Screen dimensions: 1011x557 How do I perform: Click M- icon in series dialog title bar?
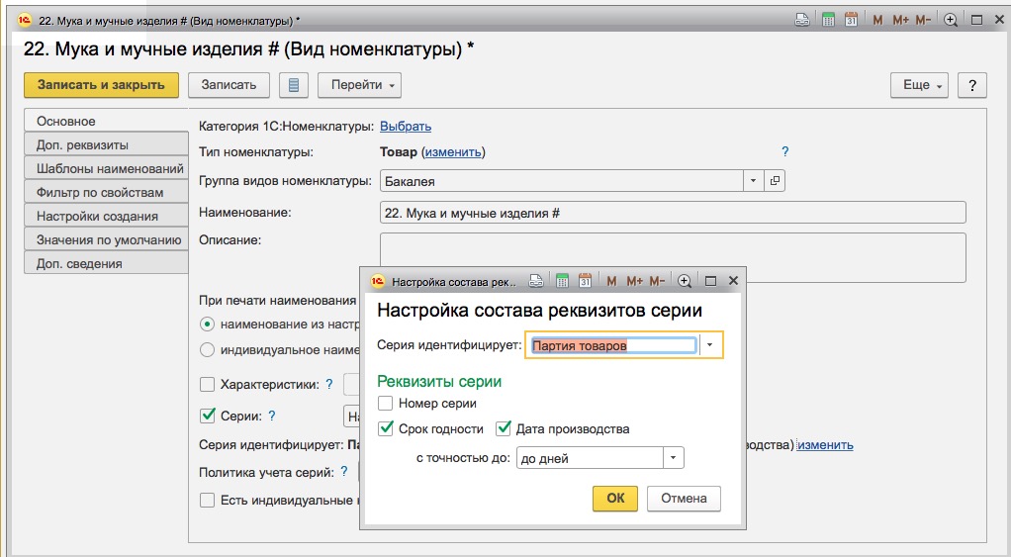coord(657,281)
